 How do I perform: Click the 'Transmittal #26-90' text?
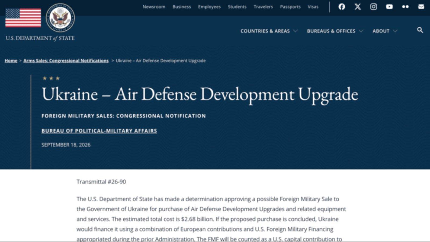[101, 182]
